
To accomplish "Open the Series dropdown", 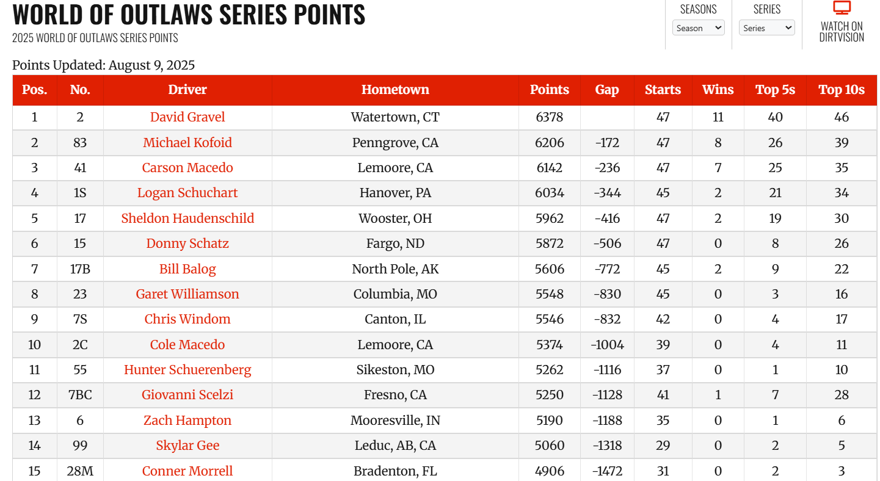I will [x=766, y=28].
